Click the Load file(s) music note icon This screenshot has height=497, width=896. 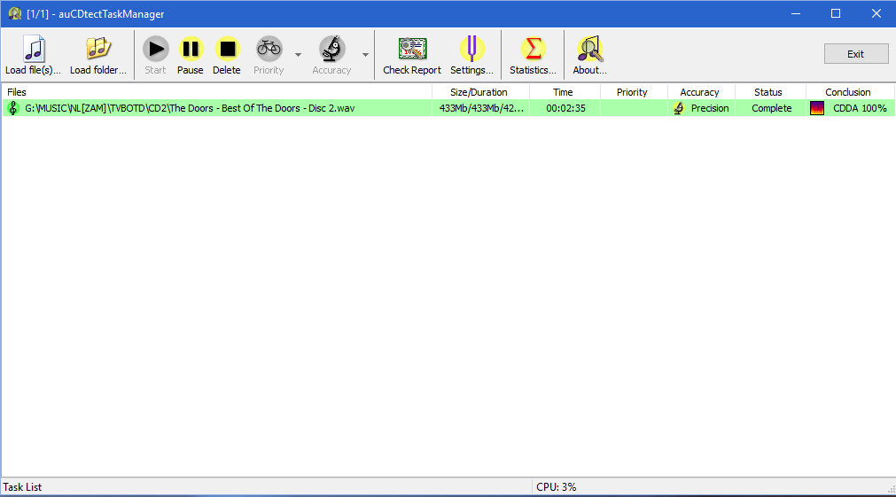coord(33,49)
